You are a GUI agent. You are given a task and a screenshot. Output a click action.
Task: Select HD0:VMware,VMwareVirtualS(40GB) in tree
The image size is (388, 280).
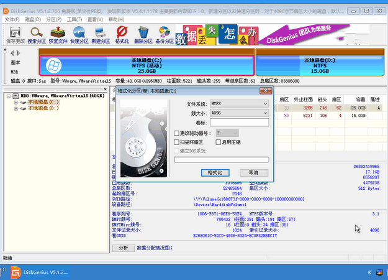click(62, 96)
